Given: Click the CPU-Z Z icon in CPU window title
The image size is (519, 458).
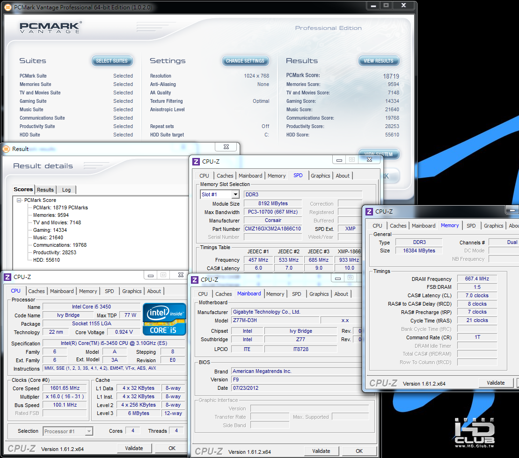Looking at the screenshot, I should [7, 277].
